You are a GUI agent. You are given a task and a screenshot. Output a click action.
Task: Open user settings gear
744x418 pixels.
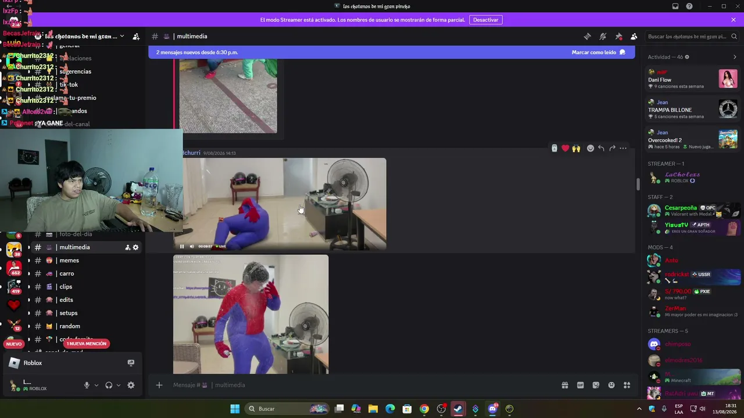131,385
